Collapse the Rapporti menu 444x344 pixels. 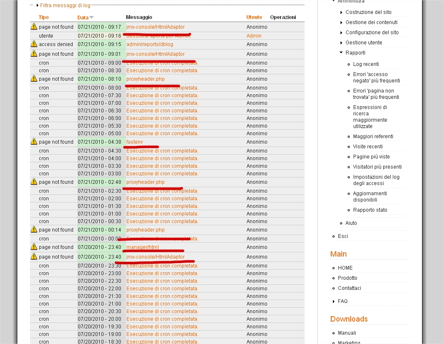coord(341,53)
